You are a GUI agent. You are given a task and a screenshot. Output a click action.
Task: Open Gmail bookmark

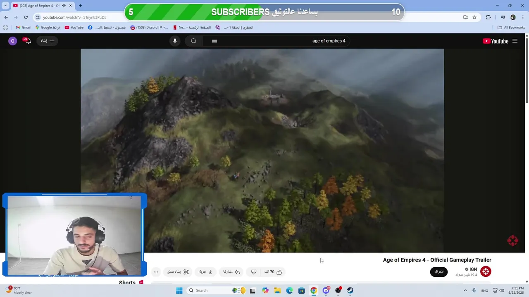tap(23, 28)
